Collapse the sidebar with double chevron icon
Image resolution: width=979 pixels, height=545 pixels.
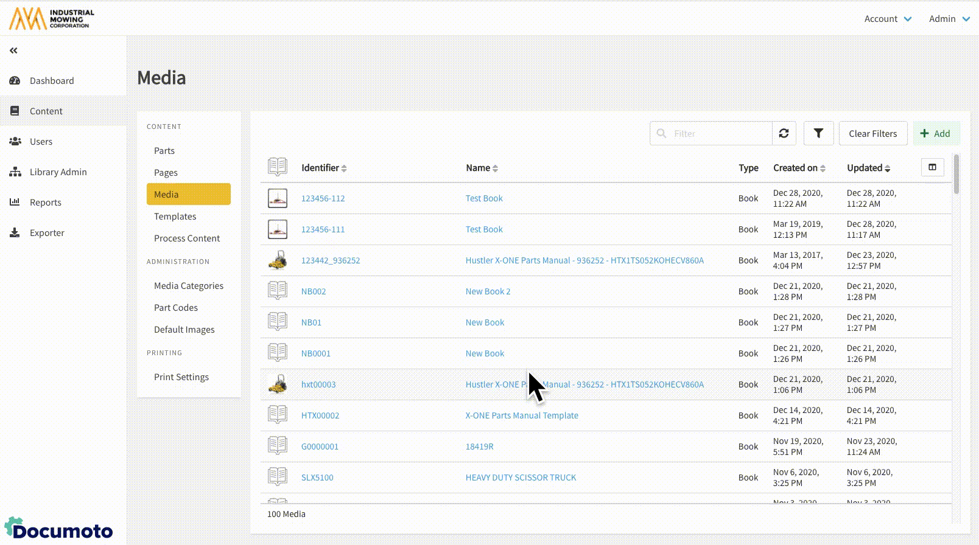[13, 50]
